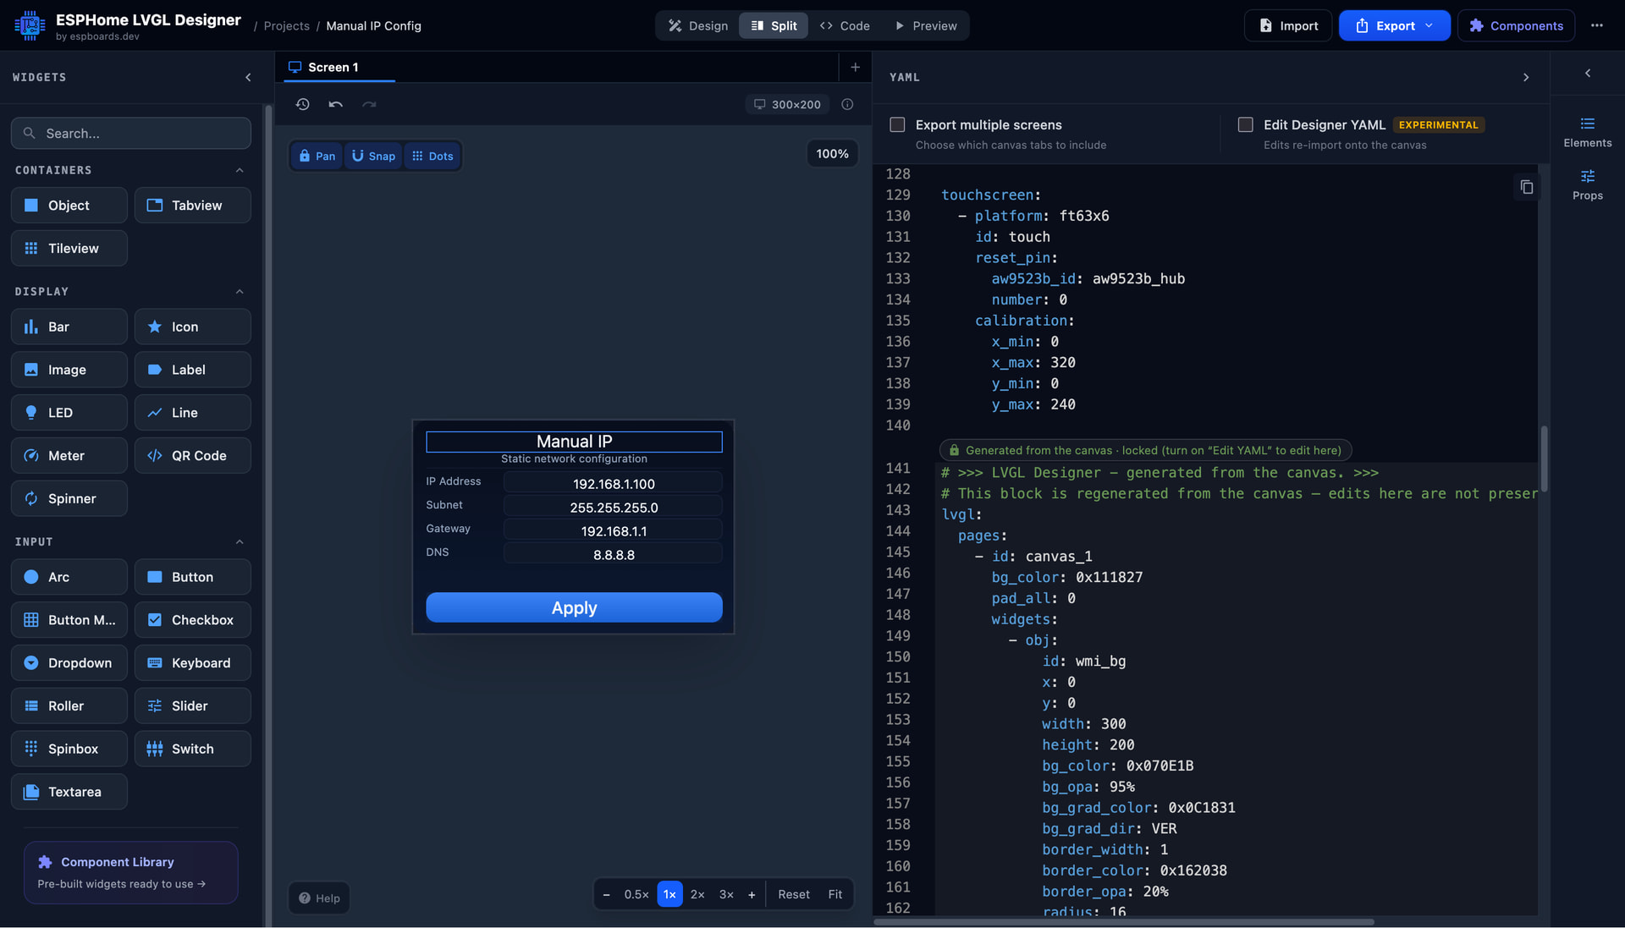The height and width of the screenshot is (928, 1625).
Task: Go to Projects breadcrumb
Action: 286,25
